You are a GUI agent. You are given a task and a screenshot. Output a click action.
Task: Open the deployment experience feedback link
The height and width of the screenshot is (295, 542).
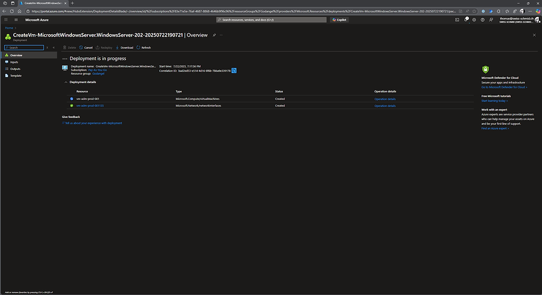point(93,123)
